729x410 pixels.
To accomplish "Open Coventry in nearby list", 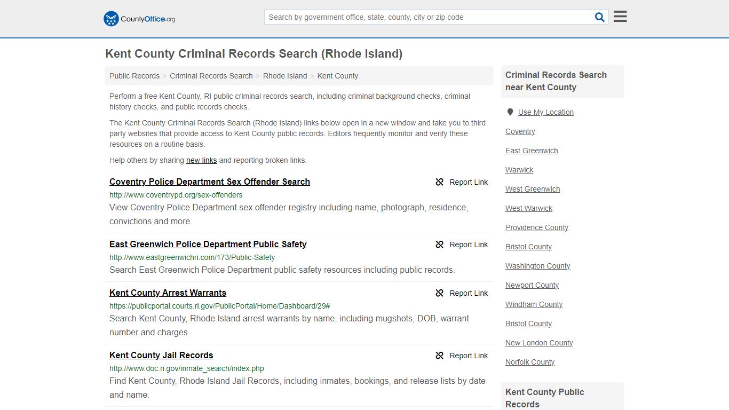I will [x=520, y=131].
